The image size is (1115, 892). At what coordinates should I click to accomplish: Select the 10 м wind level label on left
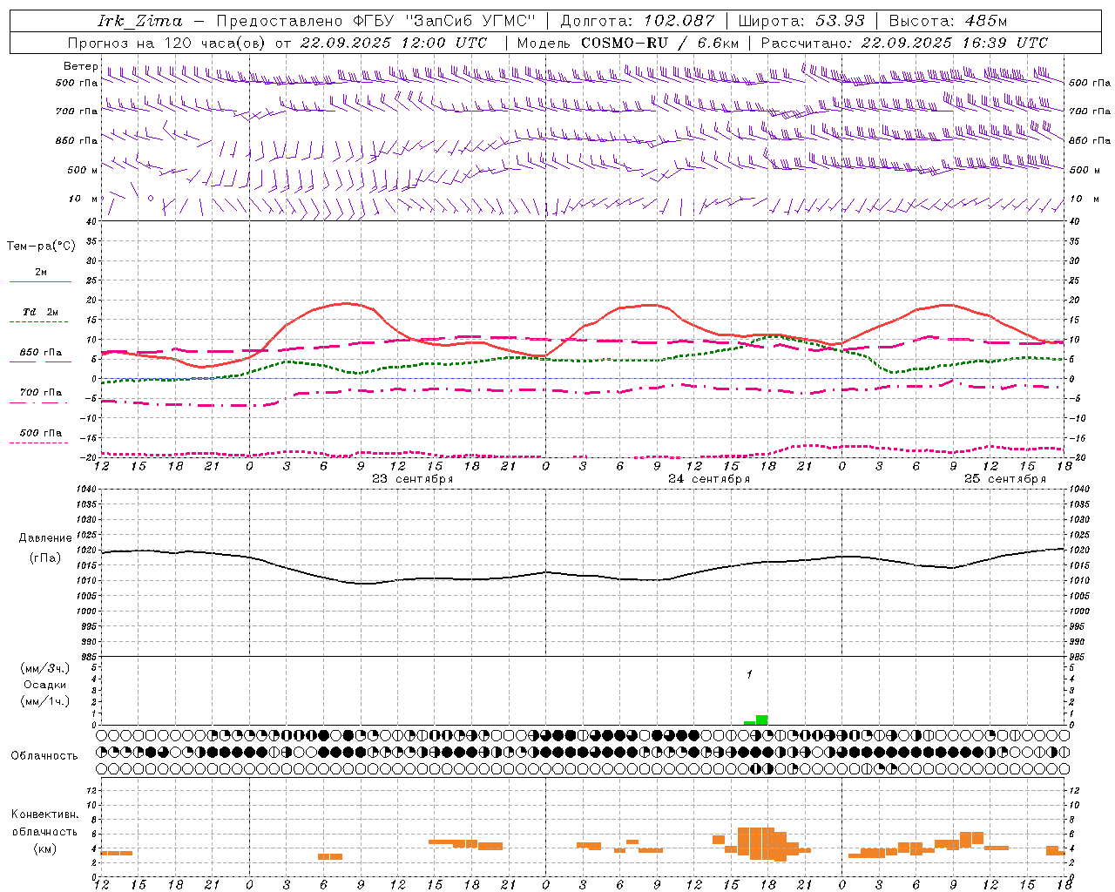pyautogui.click(x=83, y=199)
